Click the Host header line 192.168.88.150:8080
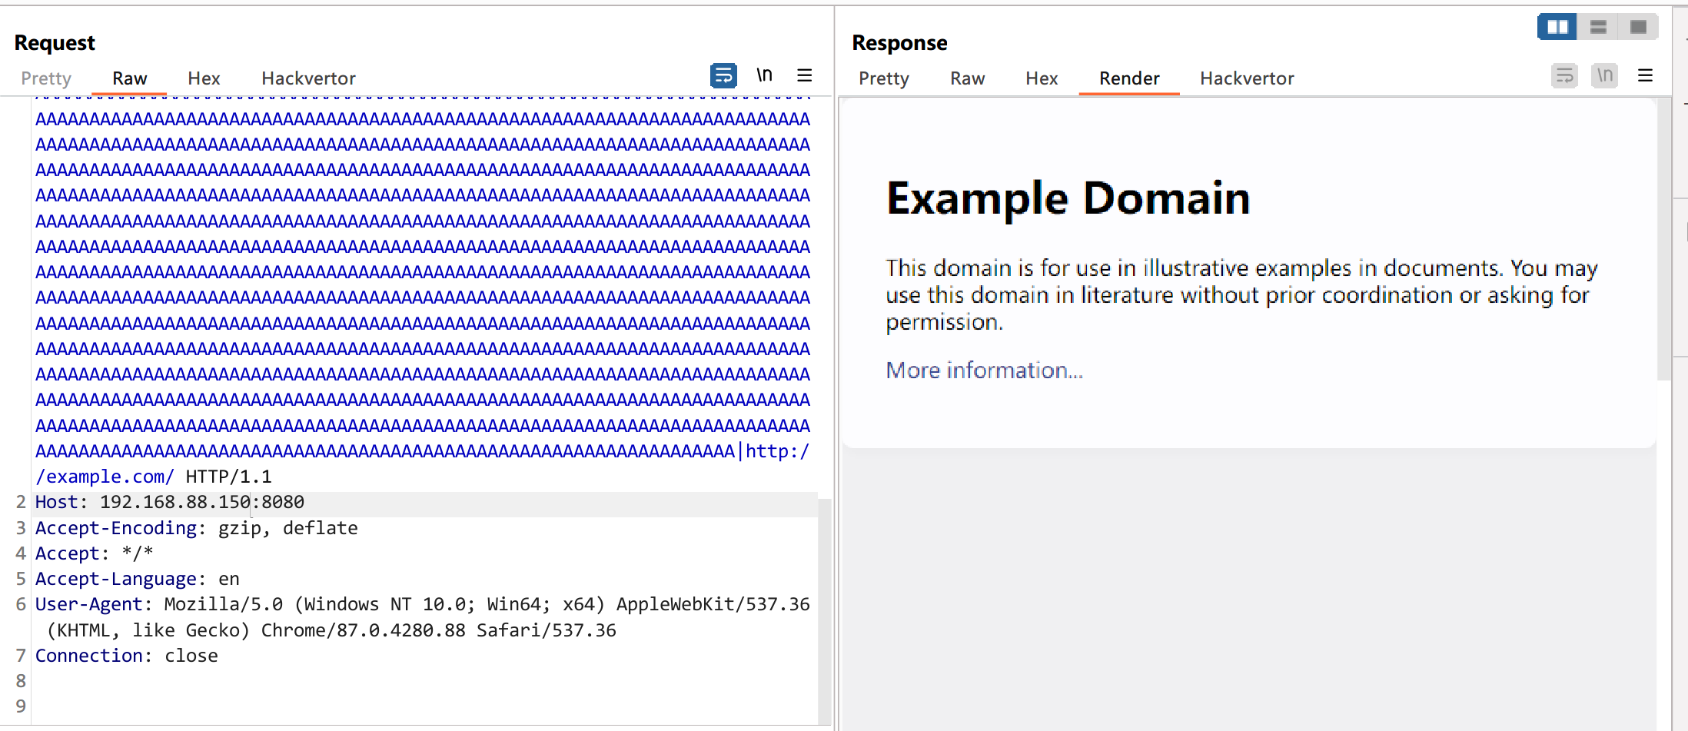 [x=170, y=503]
